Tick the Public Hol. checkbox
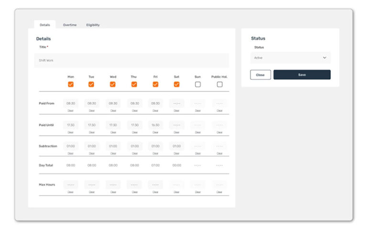 coord(219,84)
